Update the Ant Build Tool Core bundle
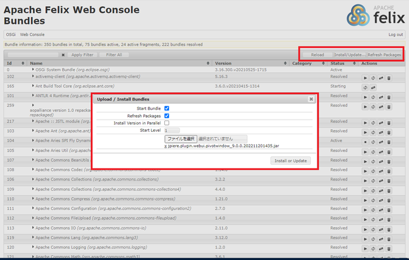Viewport: 409px width, 260px height. click(373, 88)
